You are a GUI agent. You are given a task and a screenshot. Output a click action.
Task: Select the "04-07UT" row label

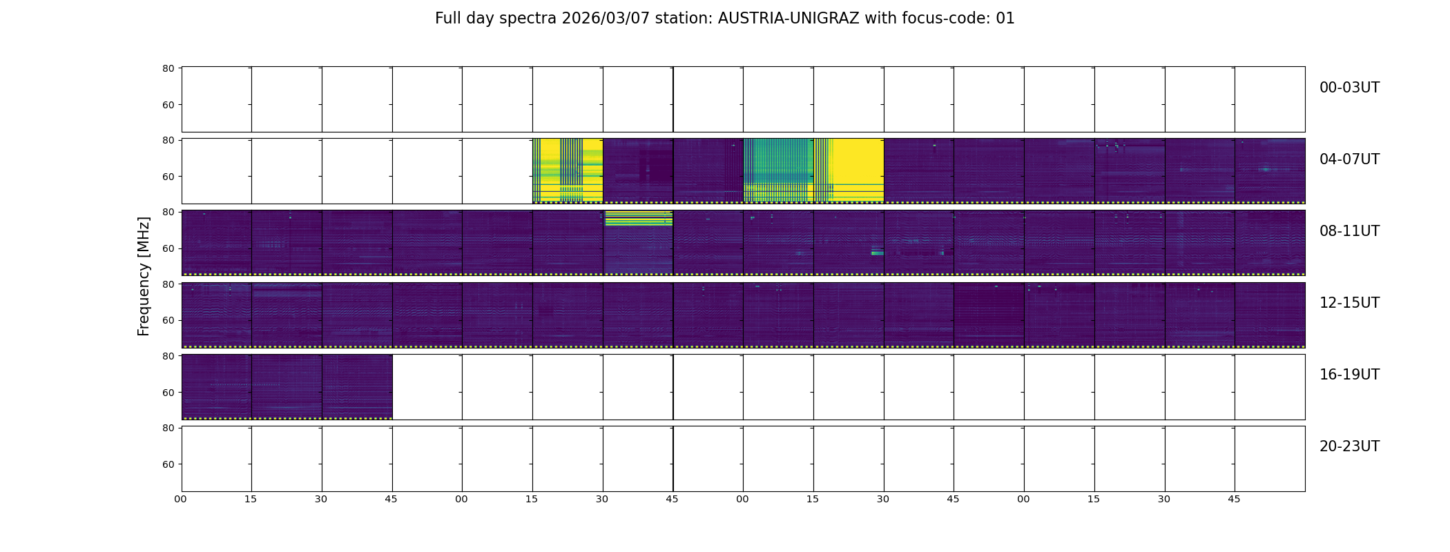pos(1349,159)
